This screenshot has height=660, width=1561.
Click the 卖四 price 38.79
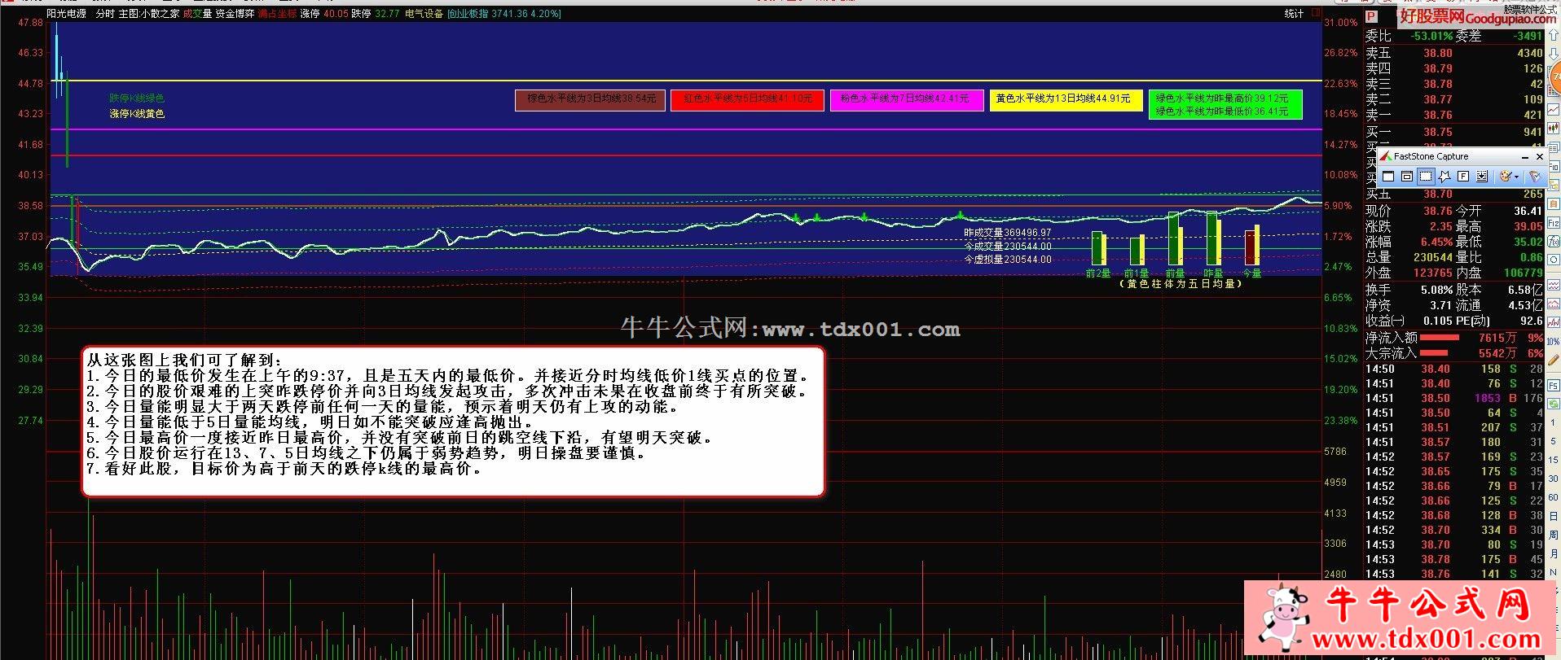(1438, 68)
